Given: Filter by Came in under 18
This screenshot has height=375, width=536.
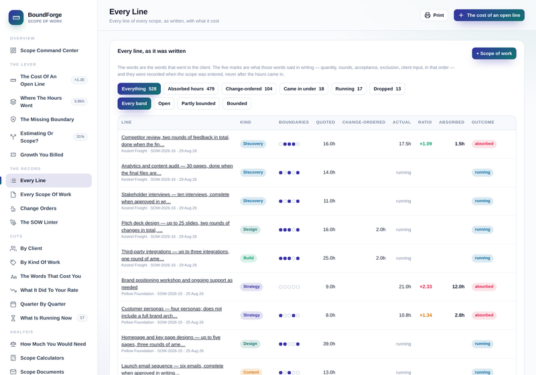Looking at the screenshot, I should click(x=304, y=89).
